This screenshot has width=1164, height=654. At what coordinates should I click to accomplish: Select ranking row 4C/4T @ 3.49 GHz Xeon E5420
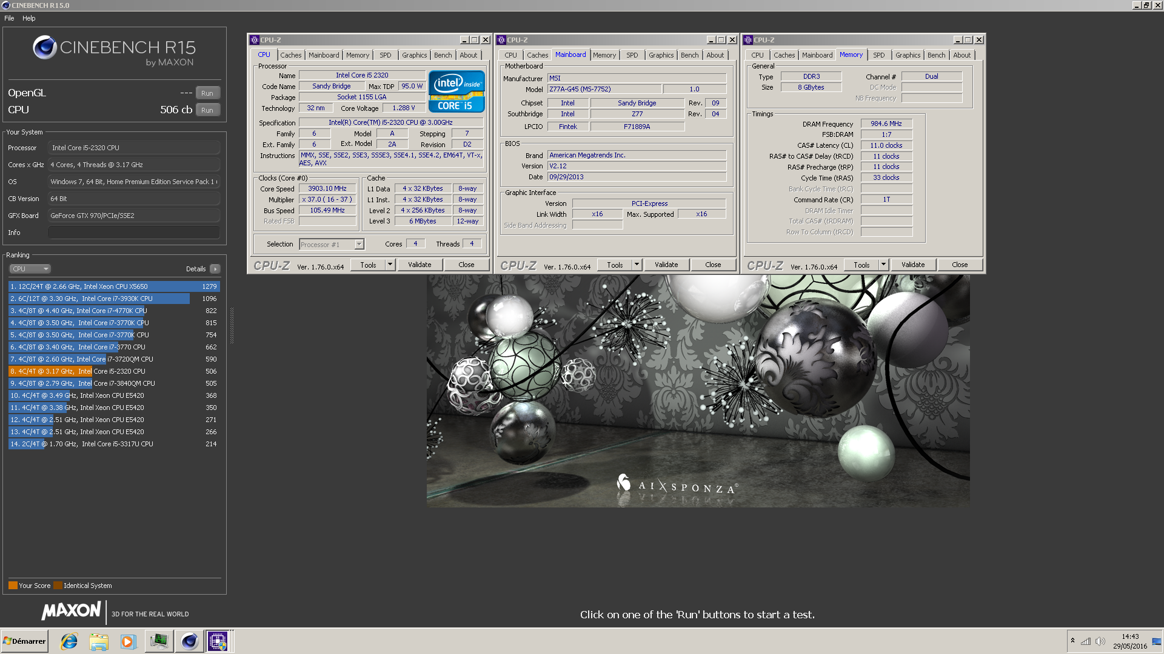pos(113,395)
